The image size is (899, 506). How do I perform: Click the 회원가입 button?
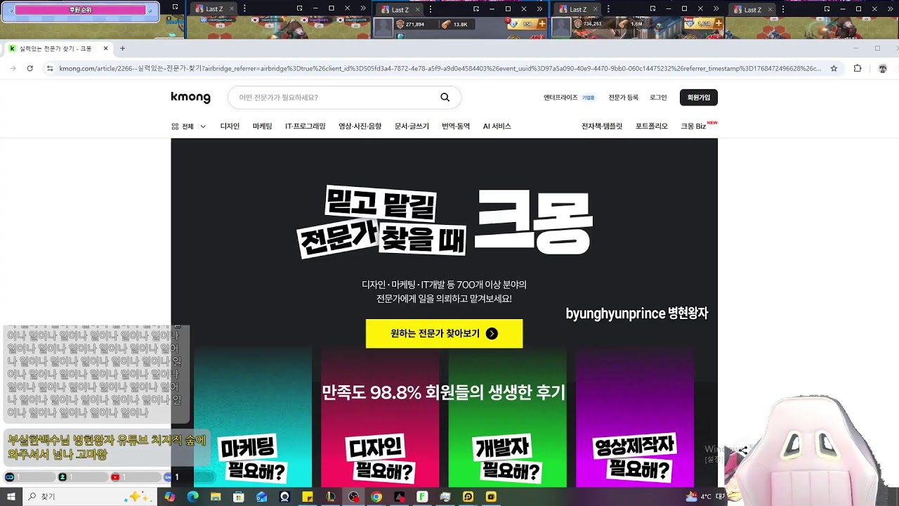pyautogui.click(x=699, y=98)
